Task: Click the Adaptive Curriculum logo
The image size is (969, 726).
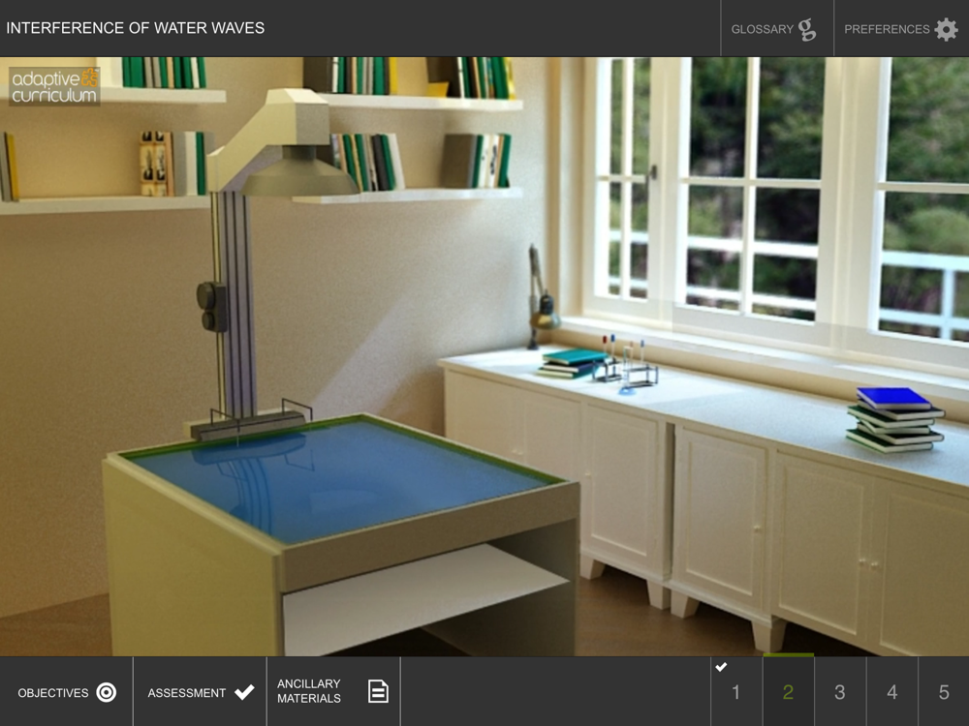Action: click(x=54, y=86)
